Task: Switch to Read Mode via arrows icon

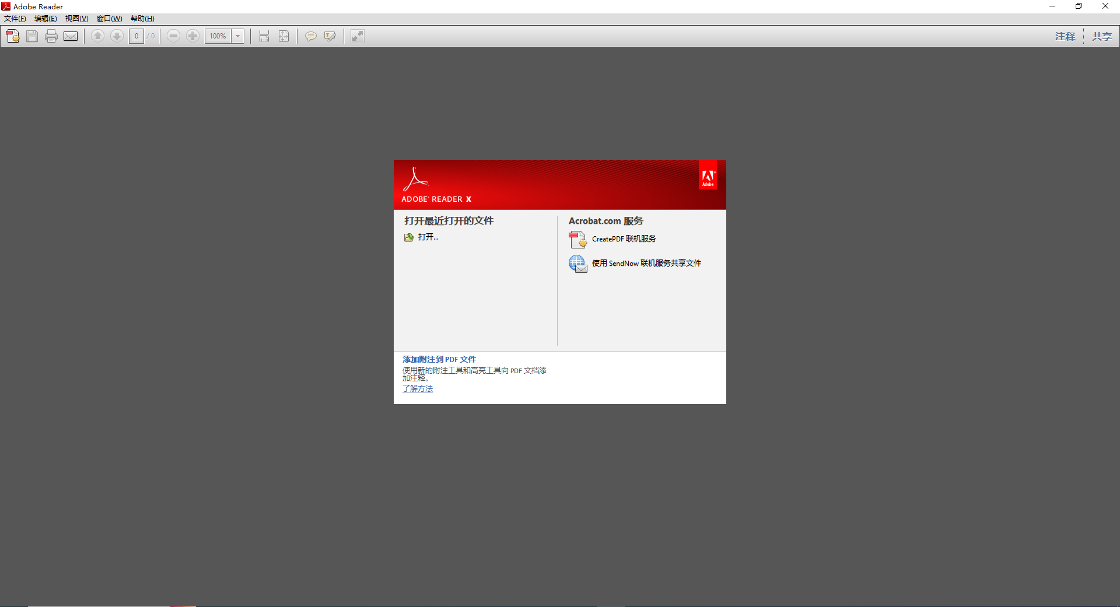Action: pyautogui.click(x=357, y=36)
